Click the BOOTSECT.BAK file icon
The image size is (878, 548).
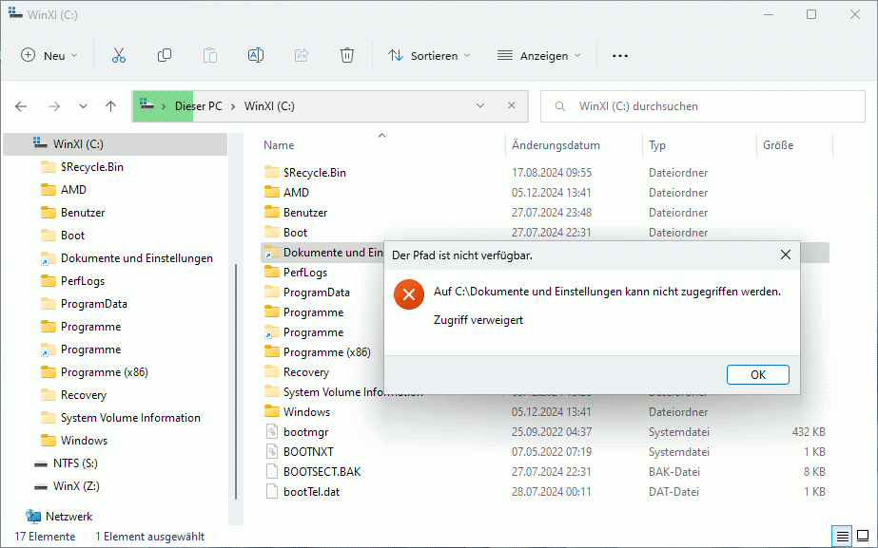tap(271, 471)
